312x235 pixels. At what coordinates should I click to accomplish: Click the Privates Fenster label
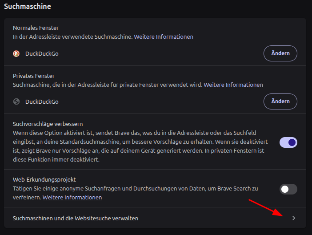click(34, 76)
